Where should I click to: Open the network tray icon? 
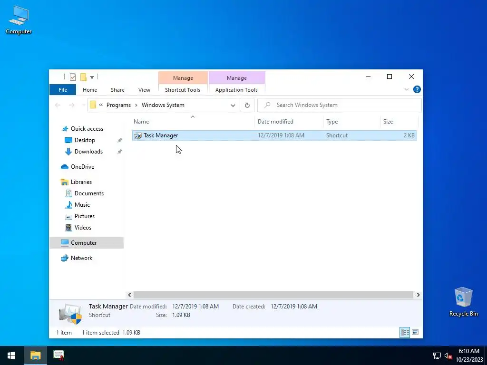[437, 355]
